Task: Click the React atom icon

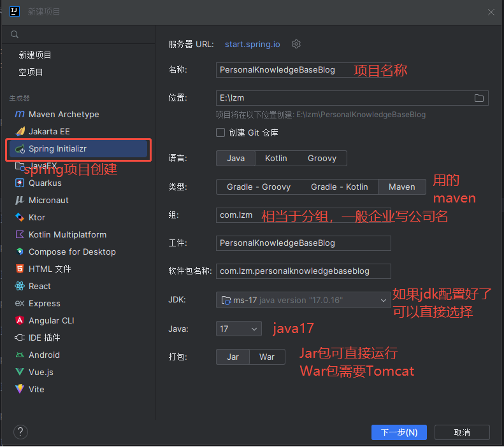Action: [20, 286]
